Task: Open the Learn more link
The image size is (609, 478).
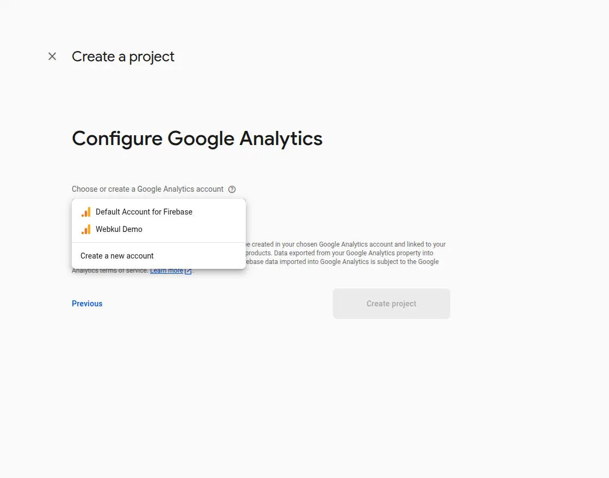Action: [166, 271]
